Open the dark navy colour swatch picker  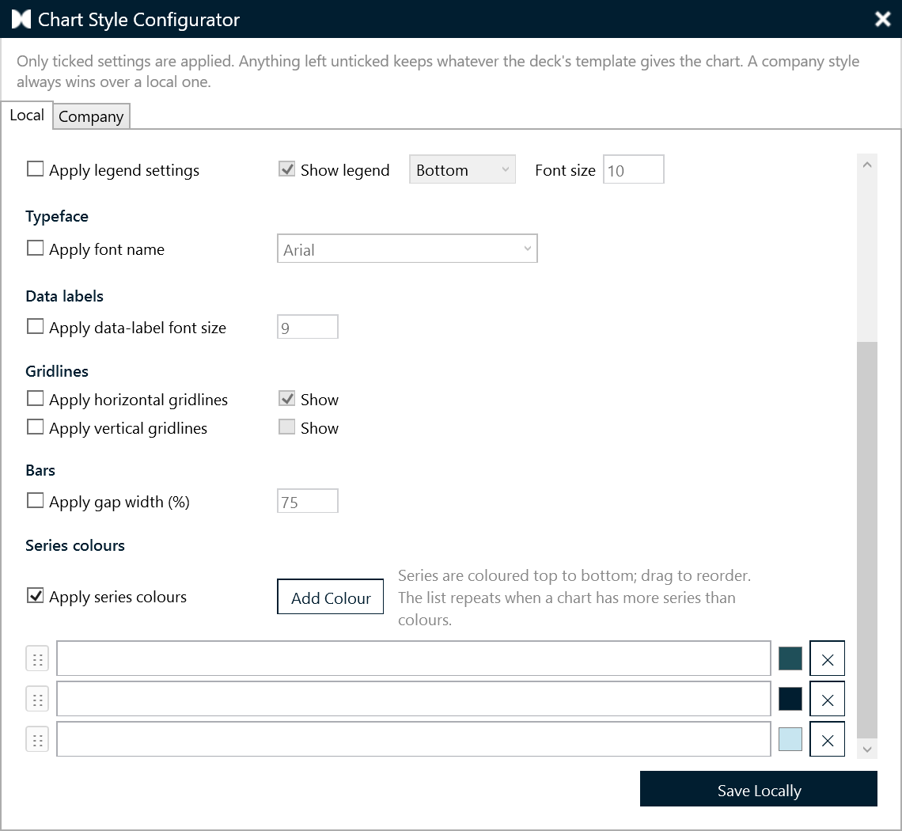pos(790,699)
